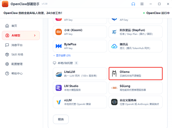The width and height of the screenshot is (172, 128).
Task: Click the Skill 市场 cube icon
Action: (7, 54)
